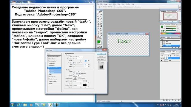Open the Gloss Contour picker arrow
Viewport: 191px width, 107px height.
(77, 78)
